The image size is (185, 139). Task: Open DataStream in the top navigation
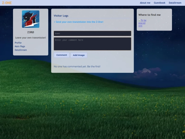(175, 3)
